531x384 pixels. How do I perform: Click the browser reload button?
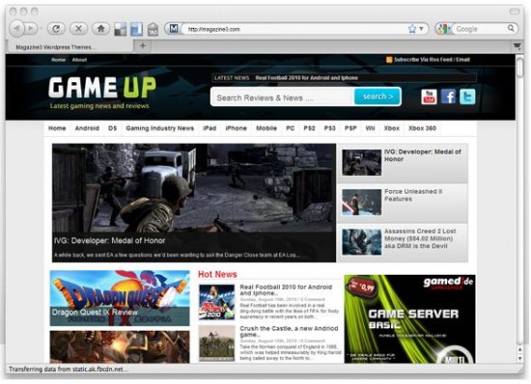tap(57, 29)
